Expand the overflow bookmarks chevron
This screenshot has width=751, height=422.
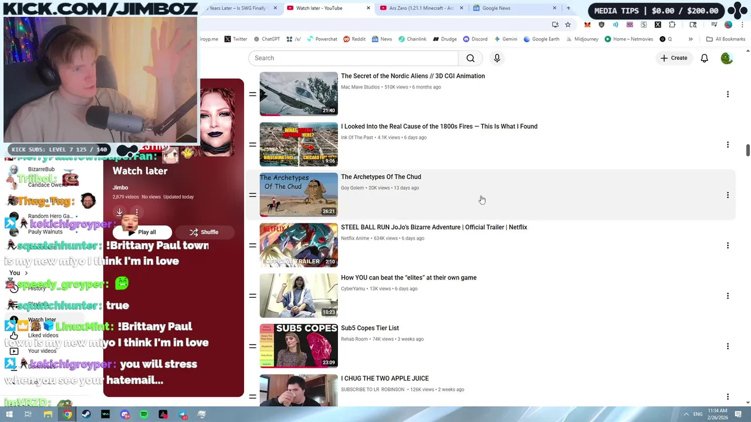coord(691,39)
